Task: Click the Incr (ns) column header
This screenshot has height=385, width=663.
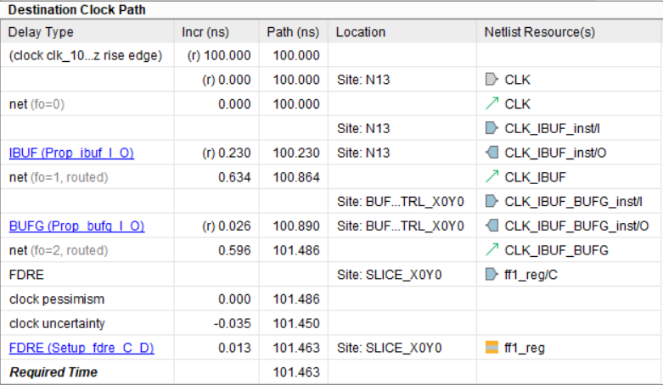Action: [206, 32]
